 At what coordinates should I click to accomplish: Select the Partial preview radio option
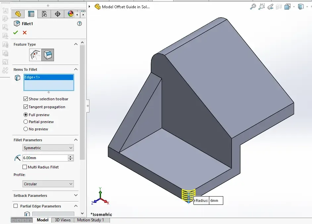point(26,122)
